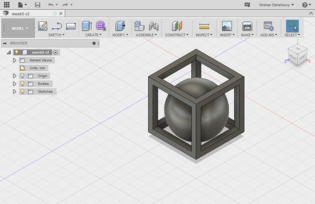Screen dimensions: 315x204
Task: Click the Create Form purple sculpt icon
Action: (x=101, y=26)
